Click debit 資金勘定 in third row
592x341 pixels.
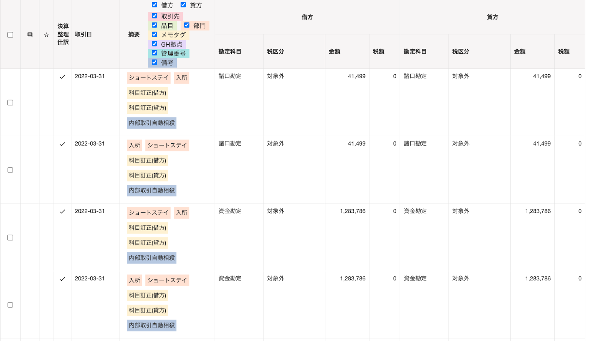[230, 211]
